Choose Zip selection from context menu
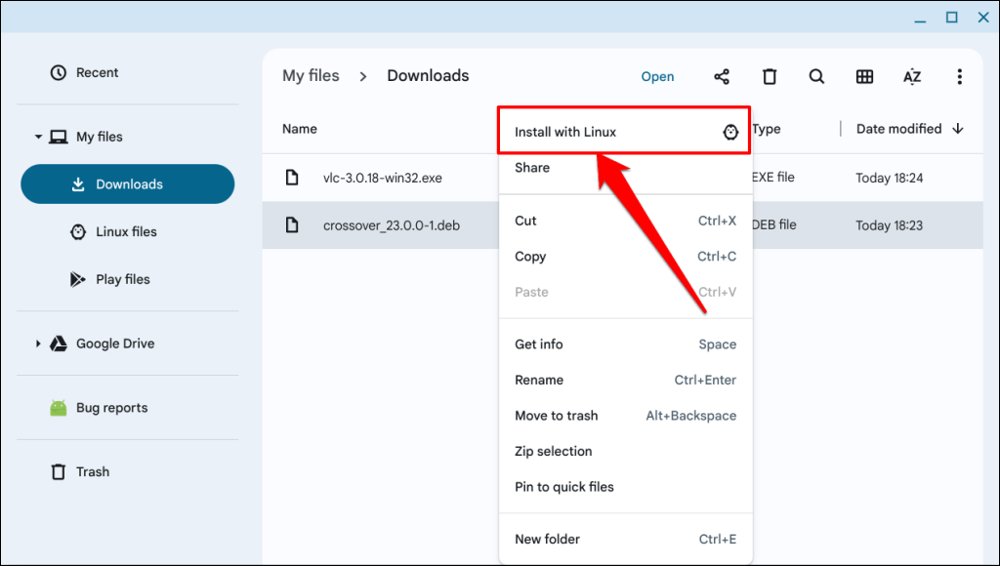Screen dimensions: 1000x566 pyautogui.click(x=554, y=451)
